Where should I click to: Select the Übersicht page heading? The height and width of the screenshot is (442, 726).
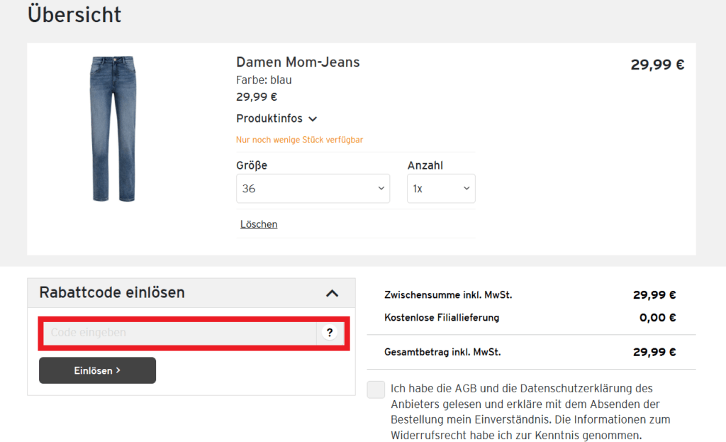pos(74,14)
